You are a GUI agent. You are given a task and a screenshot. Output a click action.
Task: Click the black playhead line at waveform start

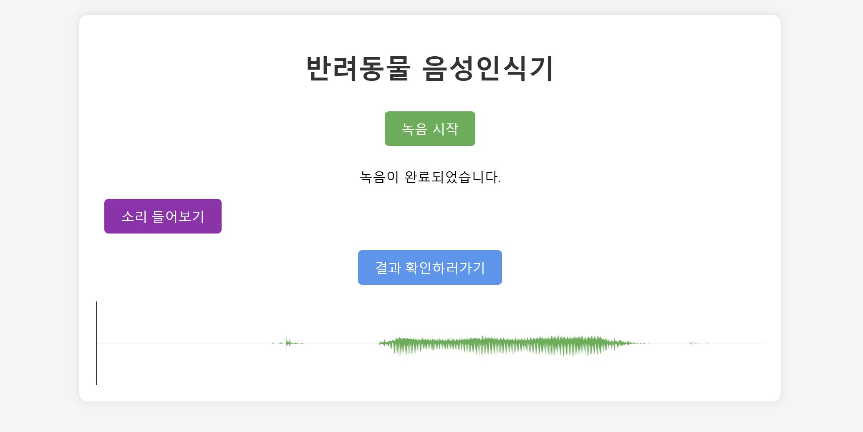coord(96,343)
